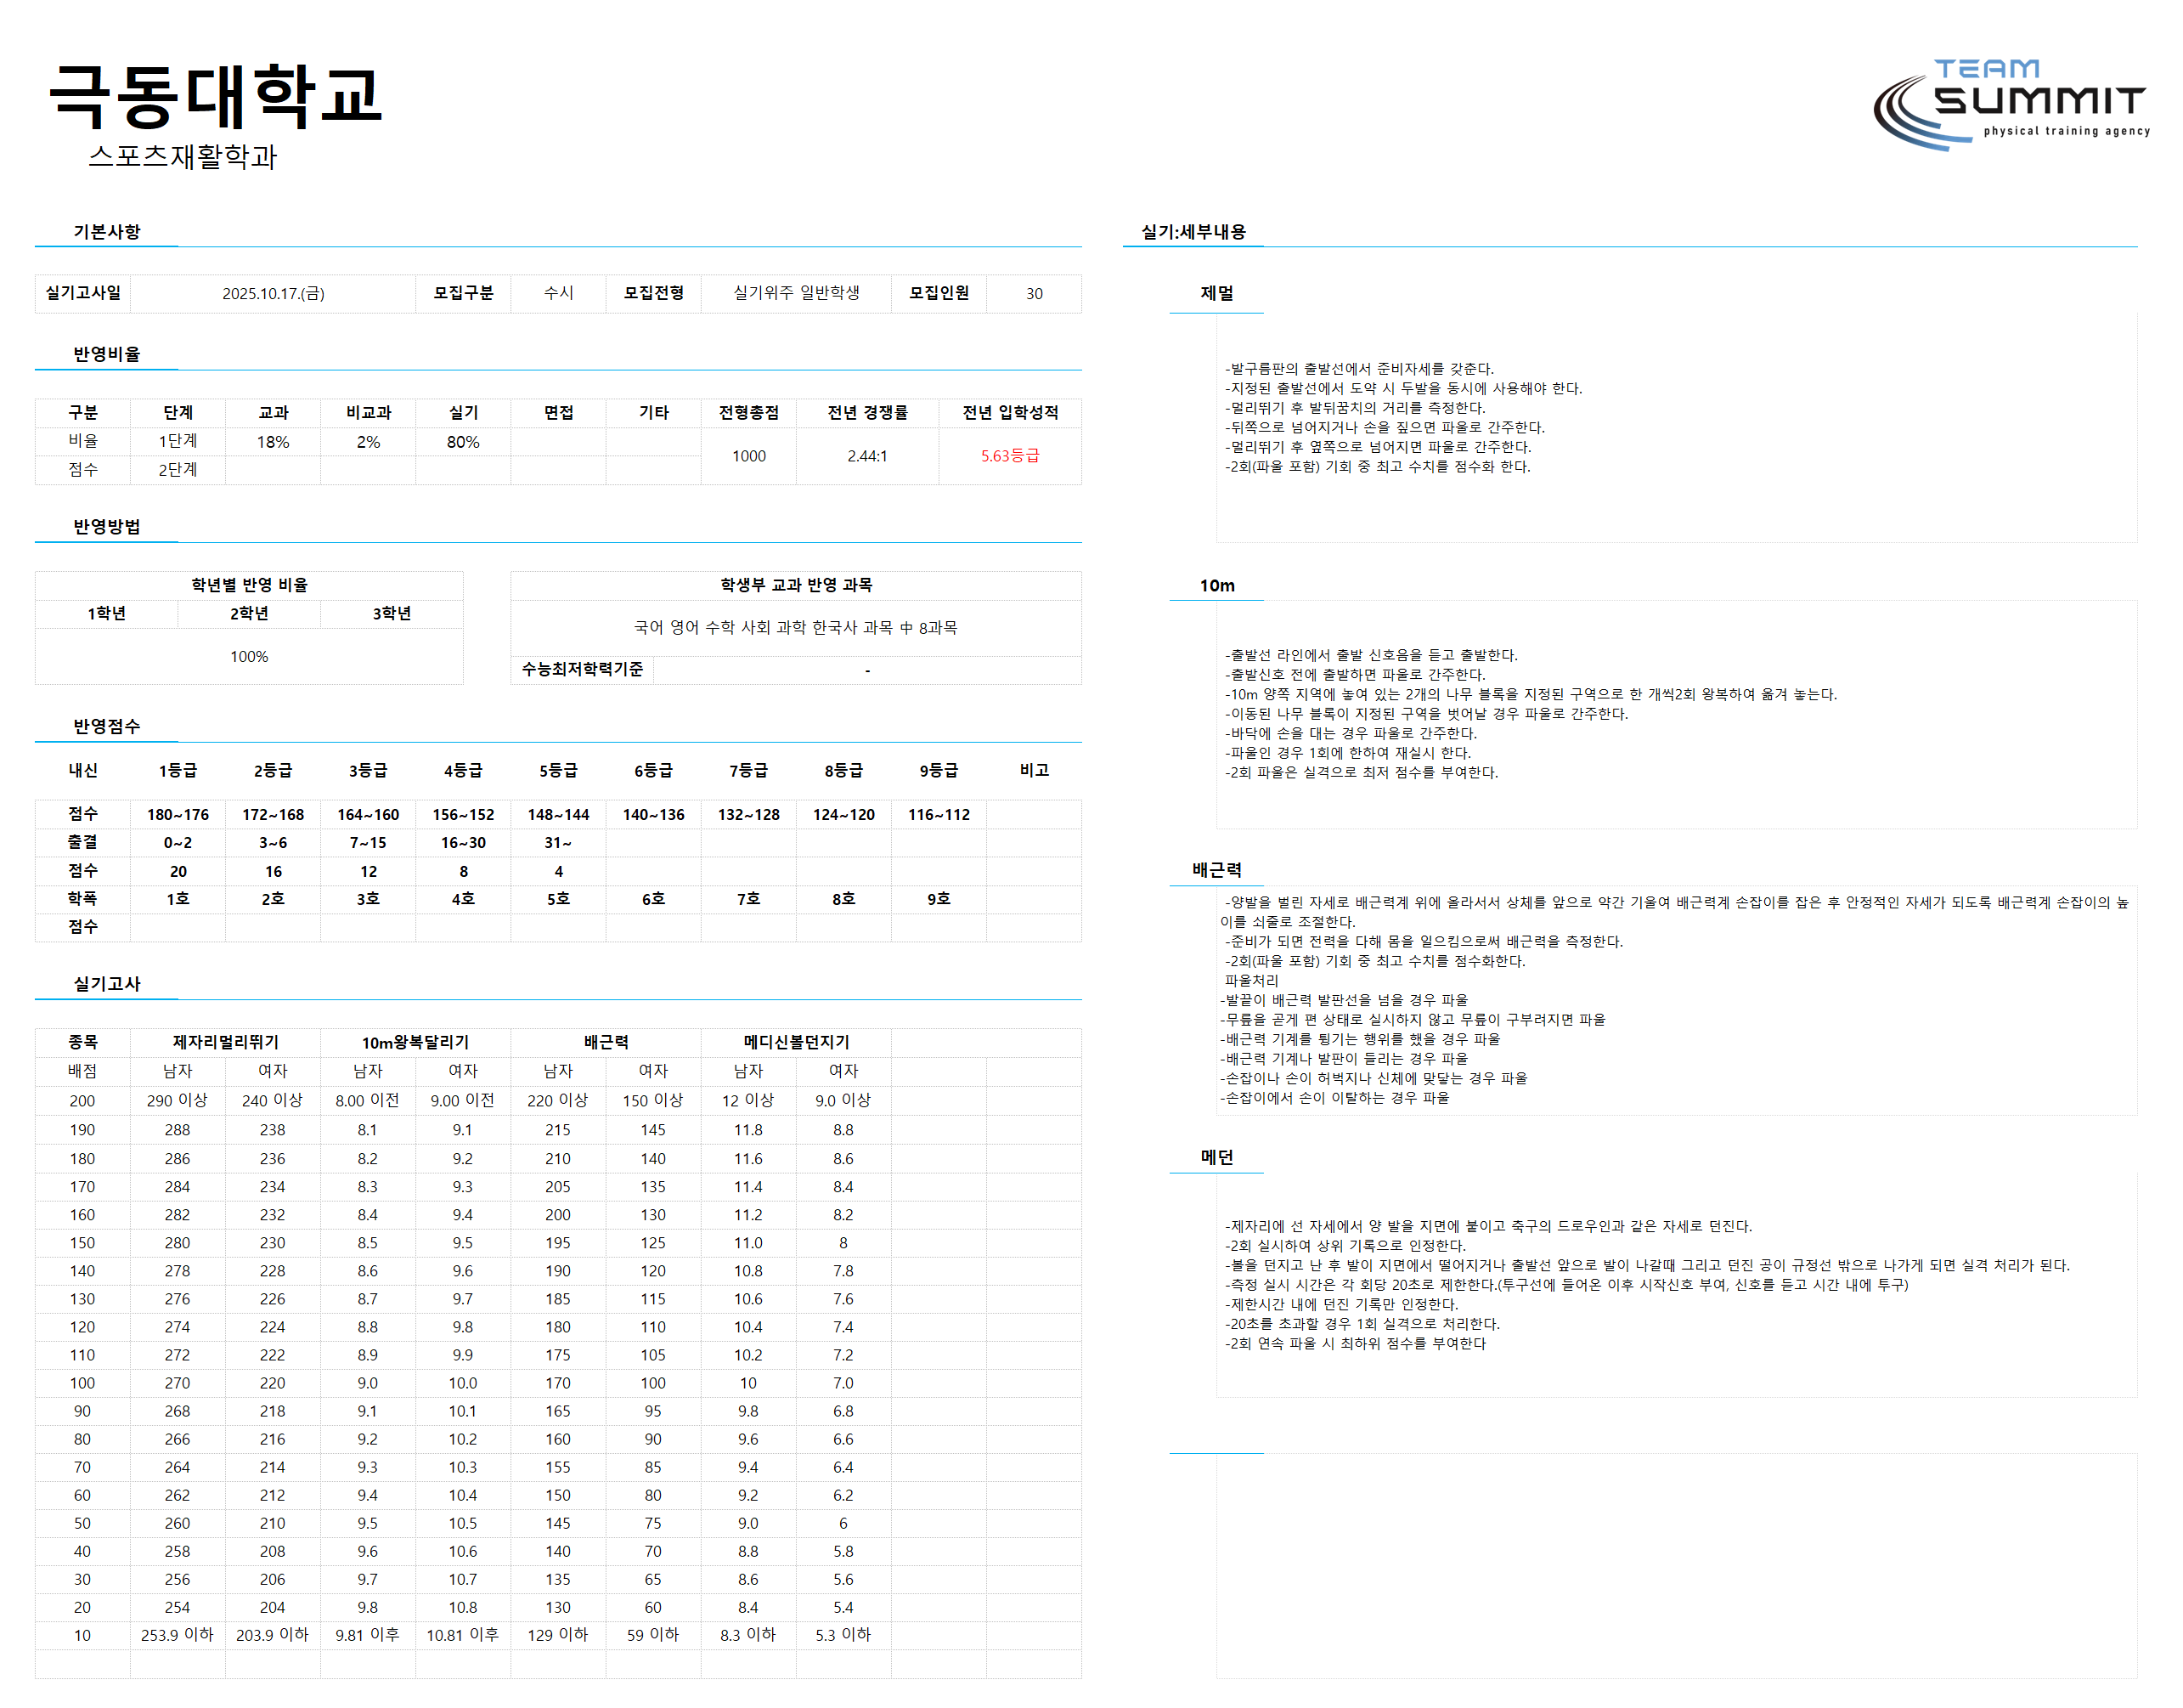Select the line 발구름판의 출발선에서 준비자세를 갖춘다
The height and width of the screenshot is (1708, 2183).
1359,369
